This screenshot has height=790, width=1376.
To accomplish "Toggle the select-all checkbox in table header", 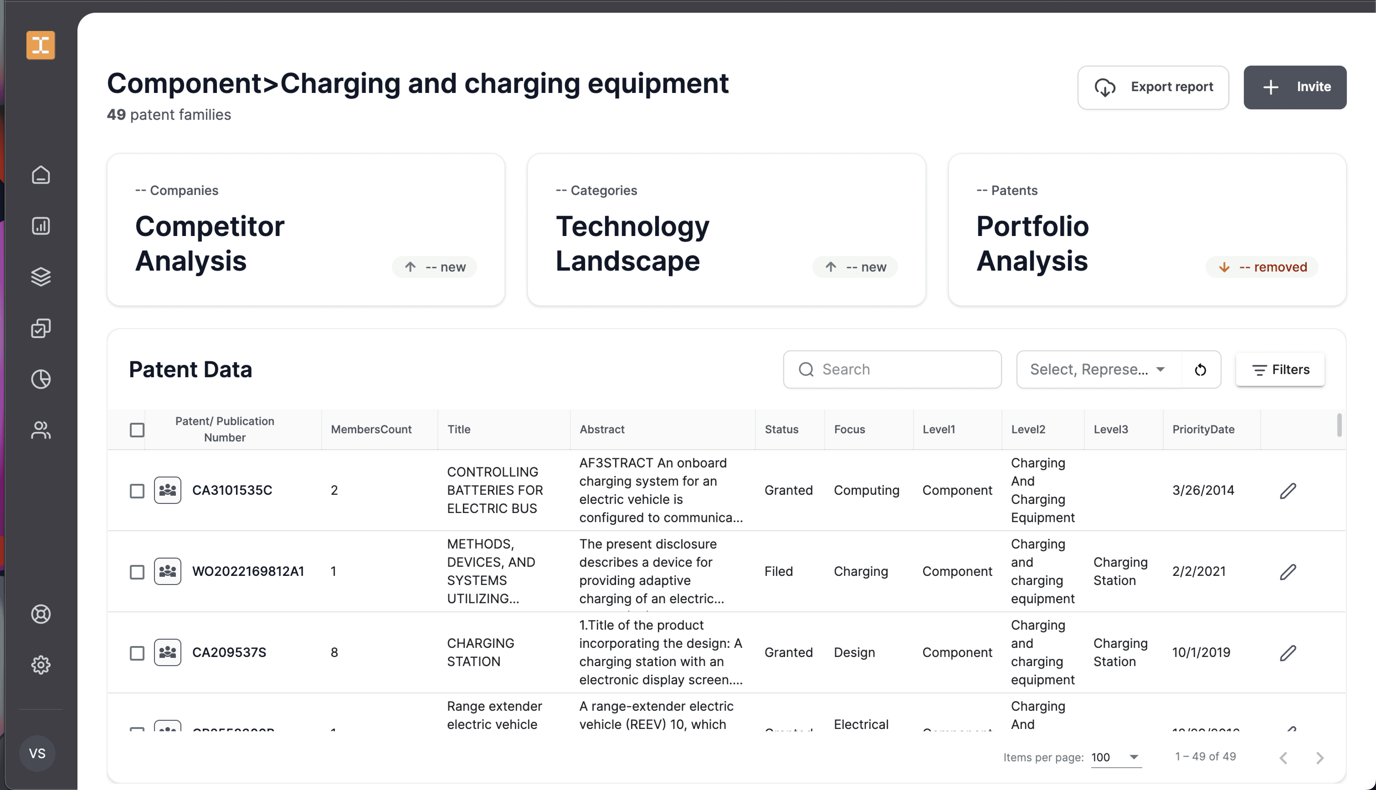I will (x=137, y=430).
